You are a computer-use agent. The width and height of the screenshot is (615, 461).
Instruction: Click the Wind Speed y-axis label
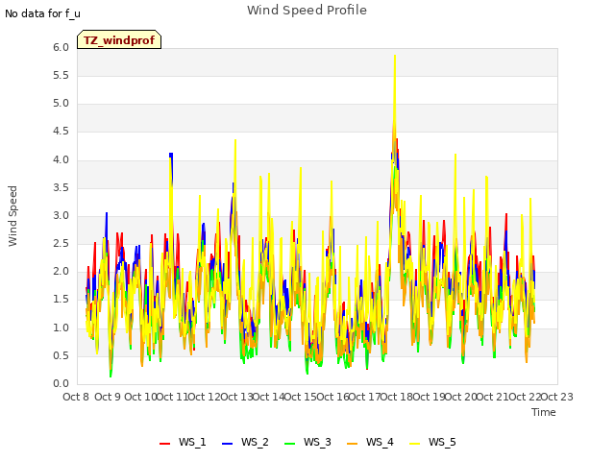(x=12, y=216)
